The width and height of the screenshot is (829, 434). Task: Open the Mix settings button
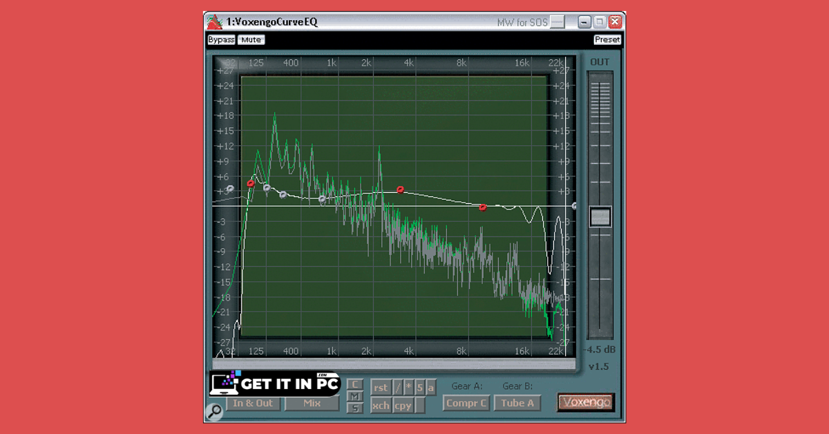click(x=312, y=403)
